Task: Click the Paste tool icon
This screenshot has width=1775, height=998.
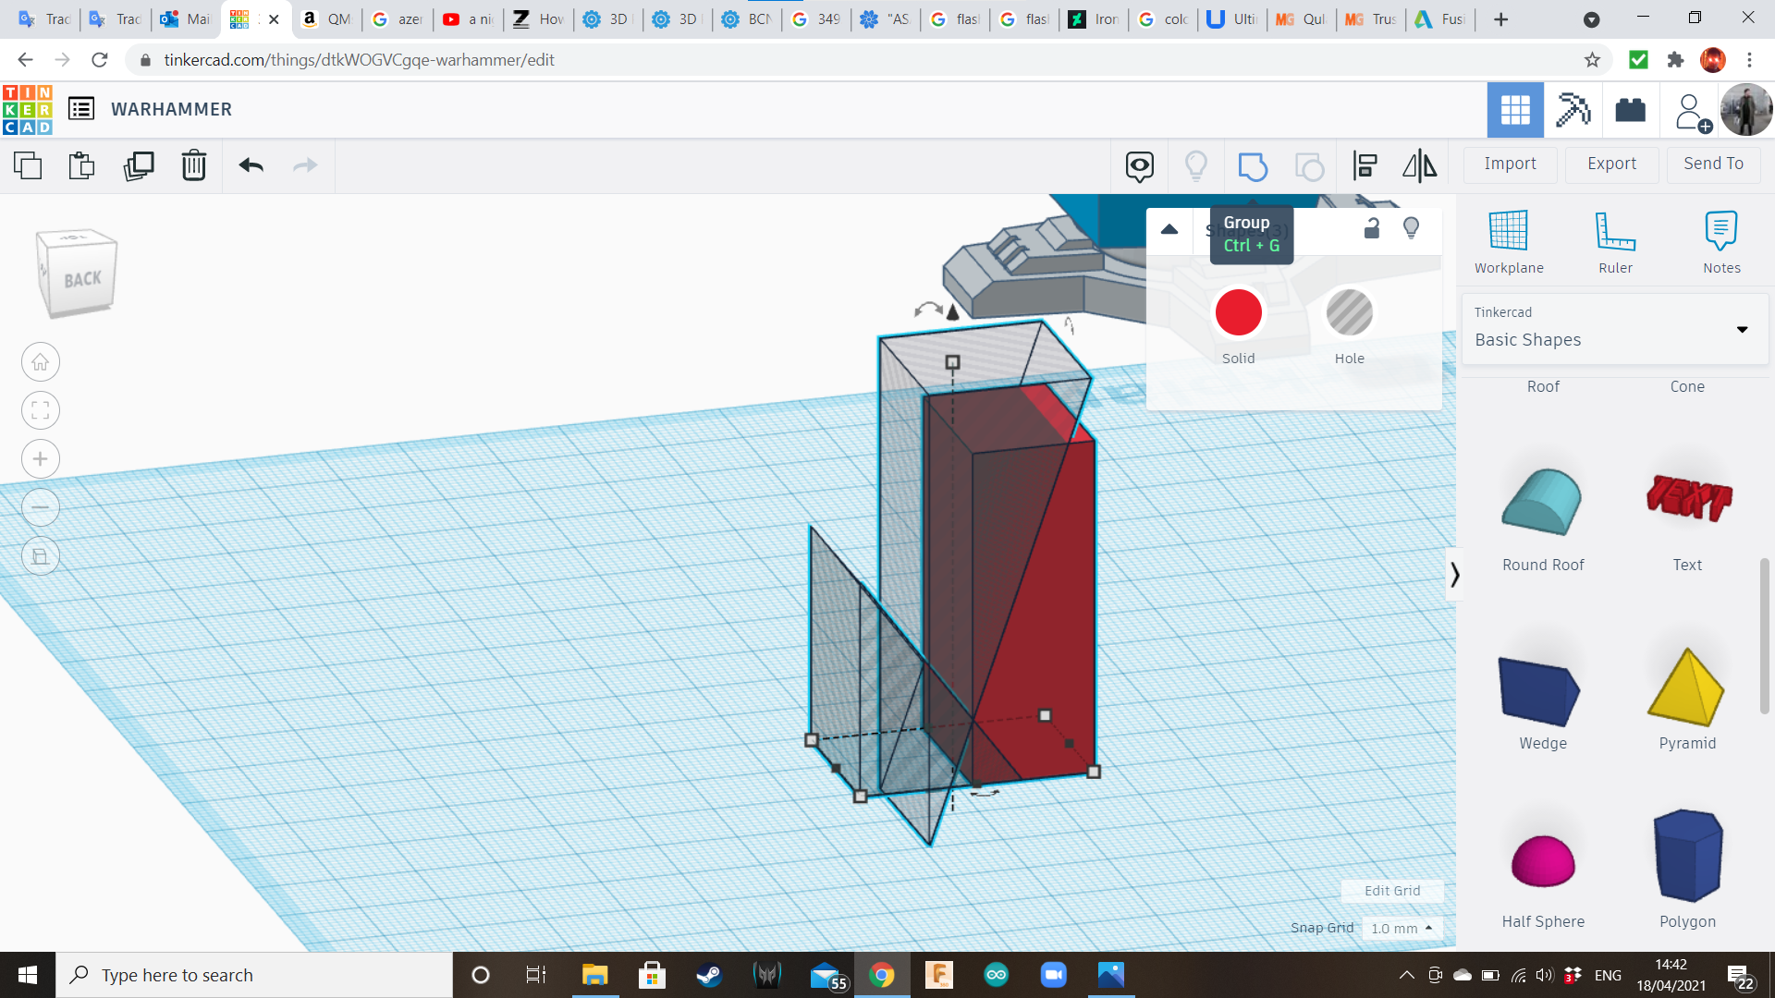Action: point(82,165)
